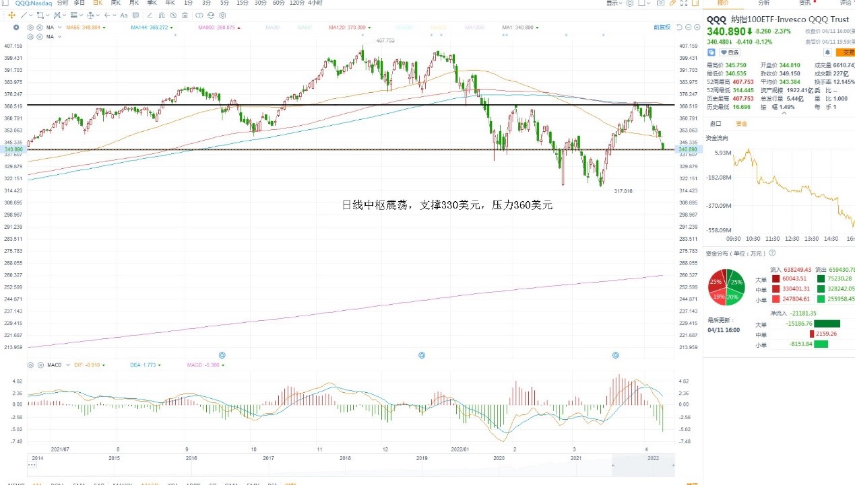Click 2018 on the bottom timeline navigator
The width and height of the screenshot is (855, 485).
345,457
